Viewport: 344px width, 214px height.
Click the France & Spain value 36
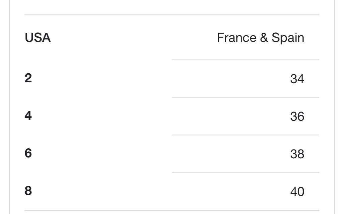tap(297, 116)
